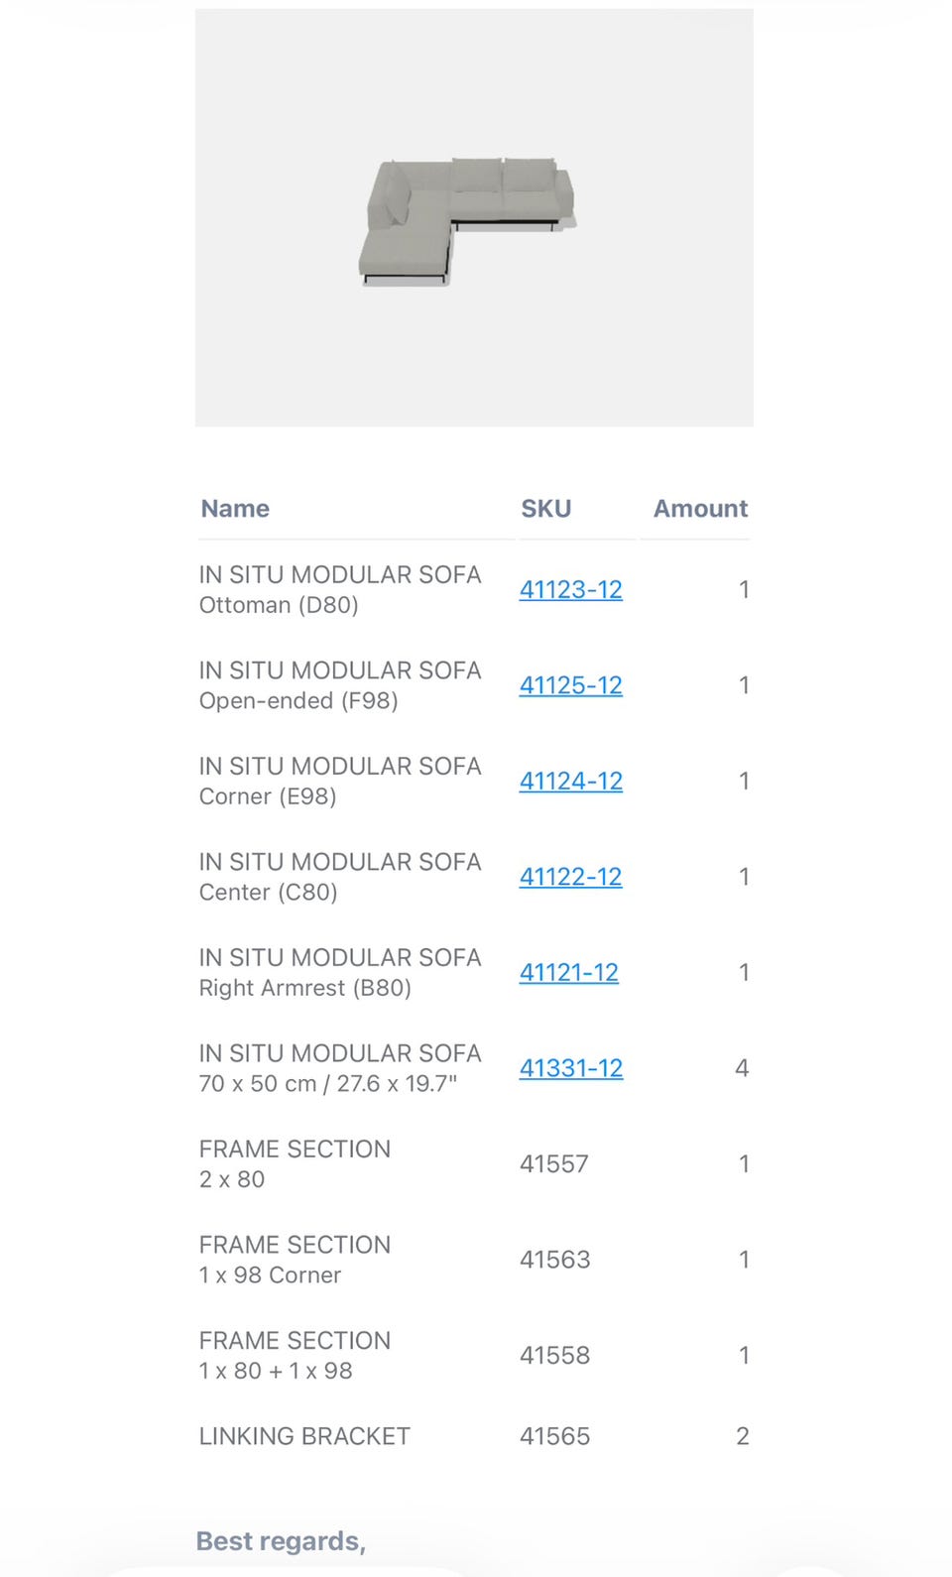Select the Ottoman (D80) item name

tap(279, 605)
